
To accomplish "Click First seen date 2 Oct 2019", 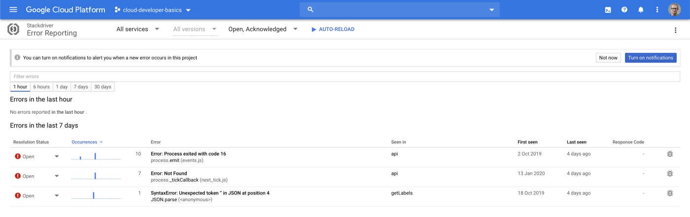I will (x=529, y=154).
